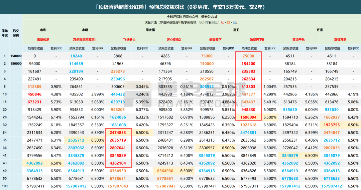Click the 周大福 company header
Viewport: 361px width, 190px height.
tap(149, 30)
